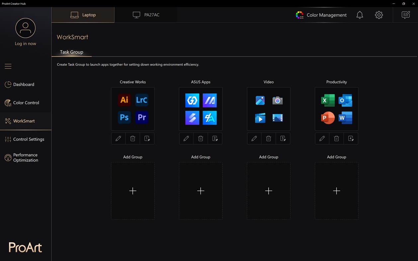Delete the Creative Works task group
Viewport: 418px width, 261px height.
(132, 139)
